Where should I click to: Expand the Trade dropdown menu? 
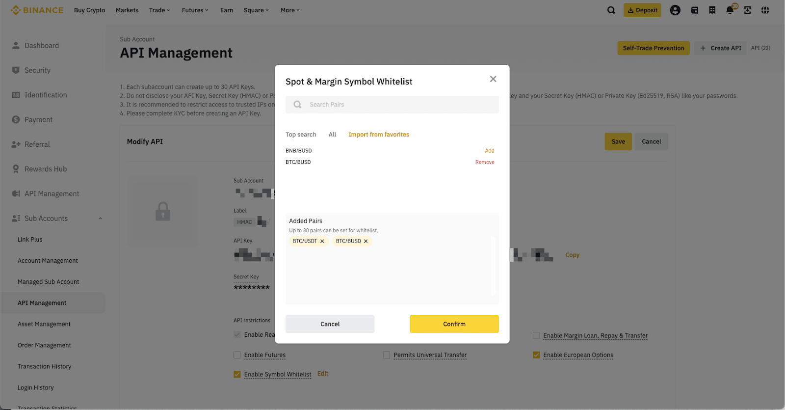159,10
